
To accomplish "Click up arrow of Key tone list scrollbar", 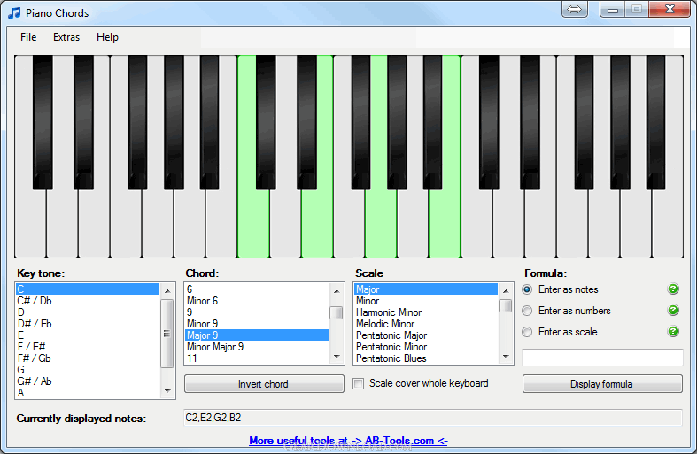I will click(x=167, y=291).
